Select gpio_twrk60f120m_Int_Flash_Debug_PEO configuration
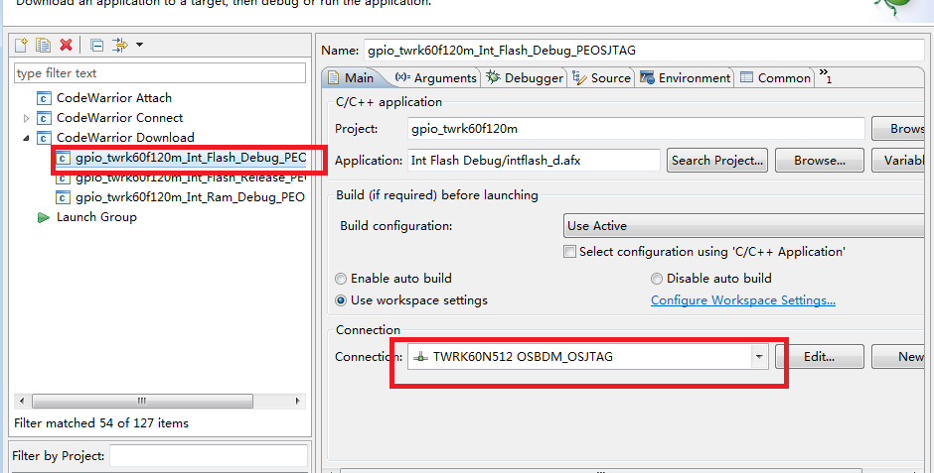Image resolution: width=934 pixels, height=473 pixels. pyautogui.click(x=191, y=158)
